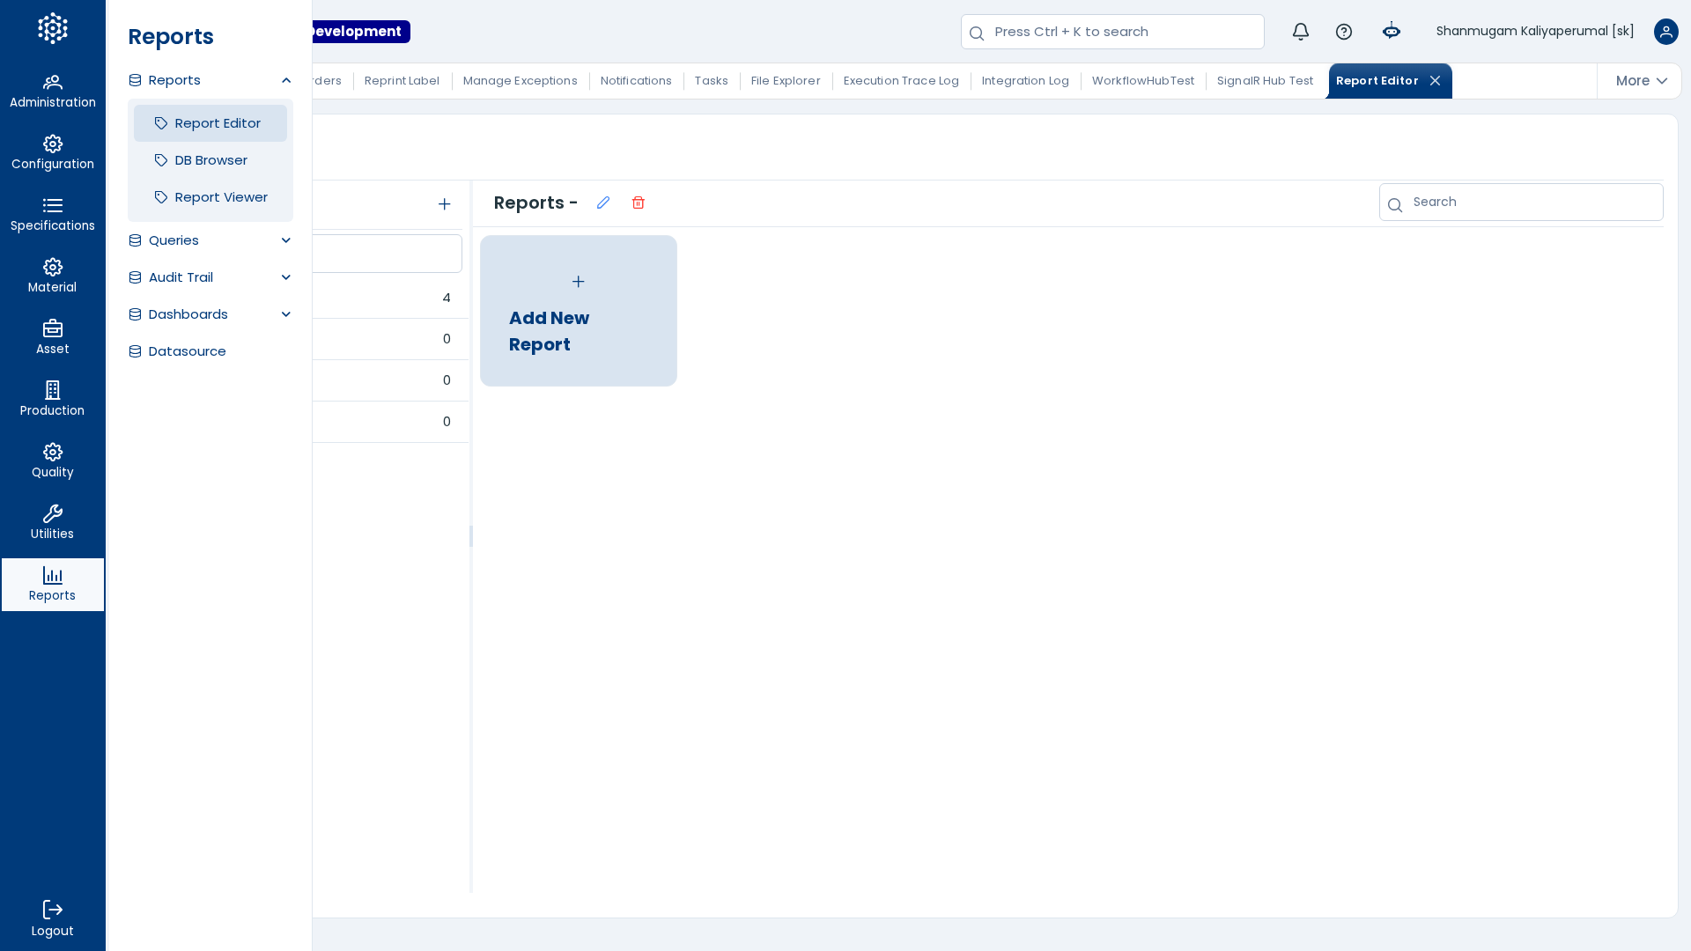The image size is (1691, 951).
Task: Open the help question mark icon
Action: 1344,32
